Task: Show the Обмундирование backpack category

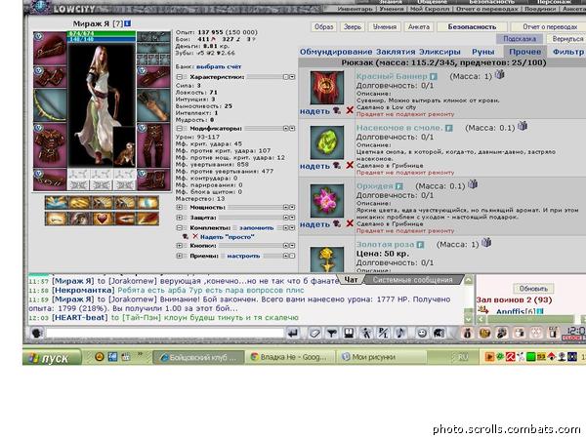Action: click(x=336, y=52)
